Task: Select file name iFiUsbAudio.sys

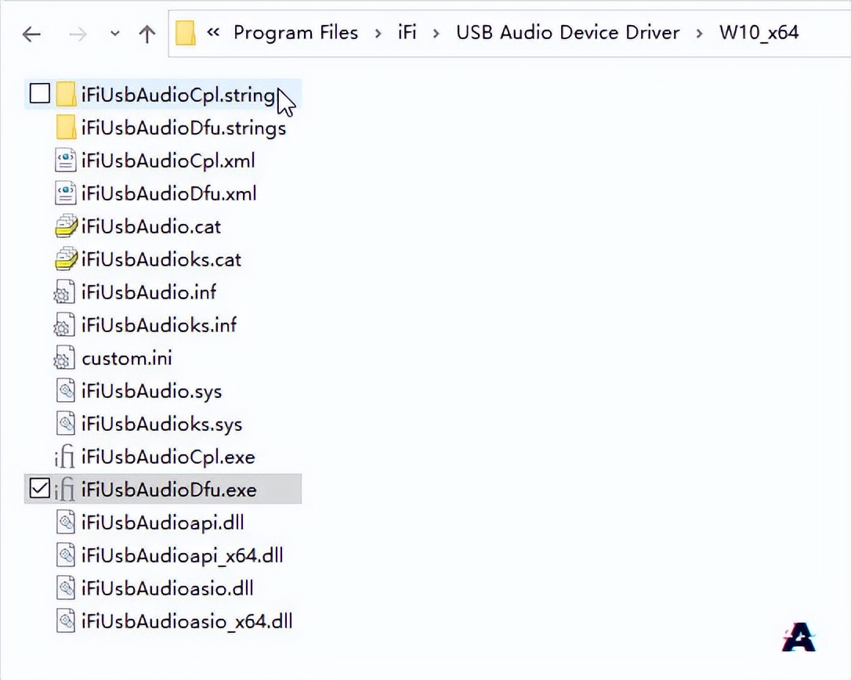Action: point(152,391)
